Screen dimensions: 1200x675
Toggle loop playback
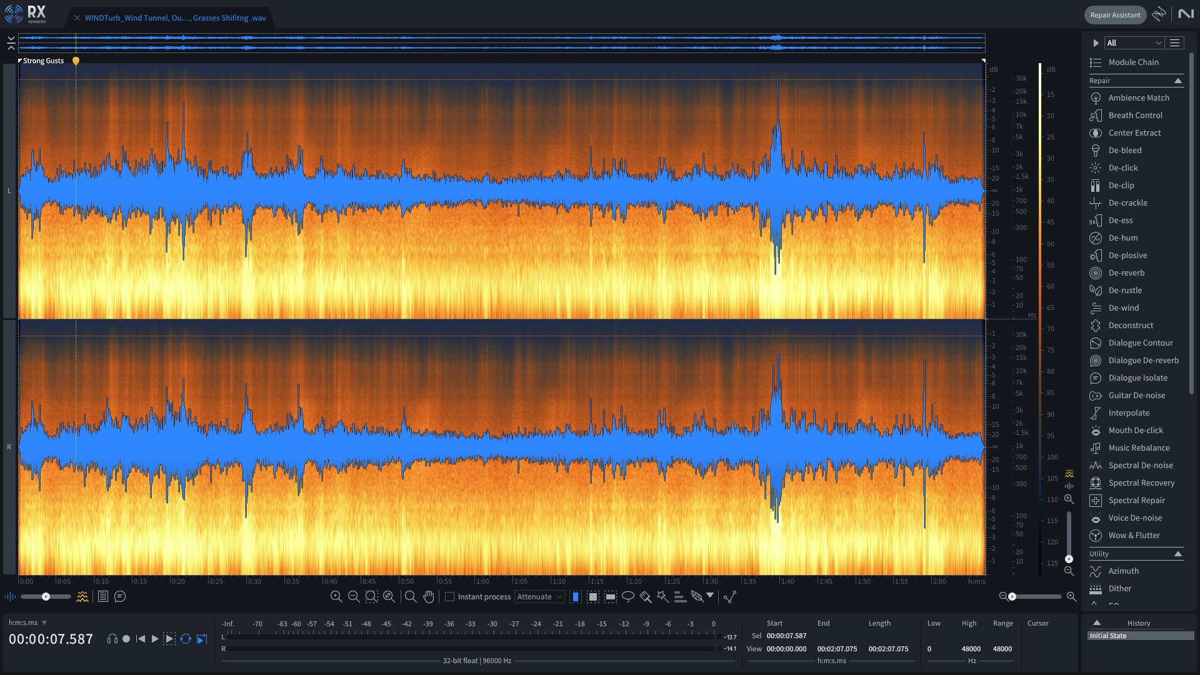186,639
